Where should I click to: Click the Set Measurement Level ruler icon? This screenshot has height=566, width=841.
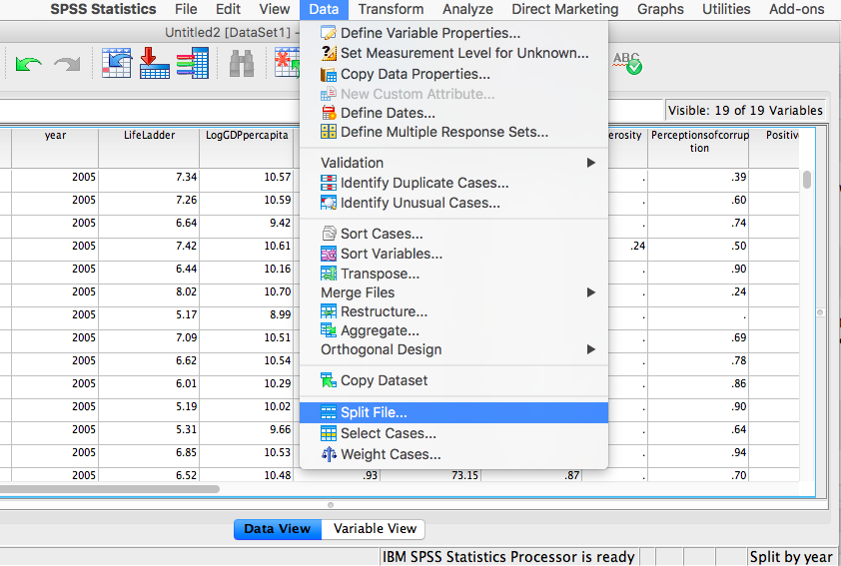click(329, 53)
